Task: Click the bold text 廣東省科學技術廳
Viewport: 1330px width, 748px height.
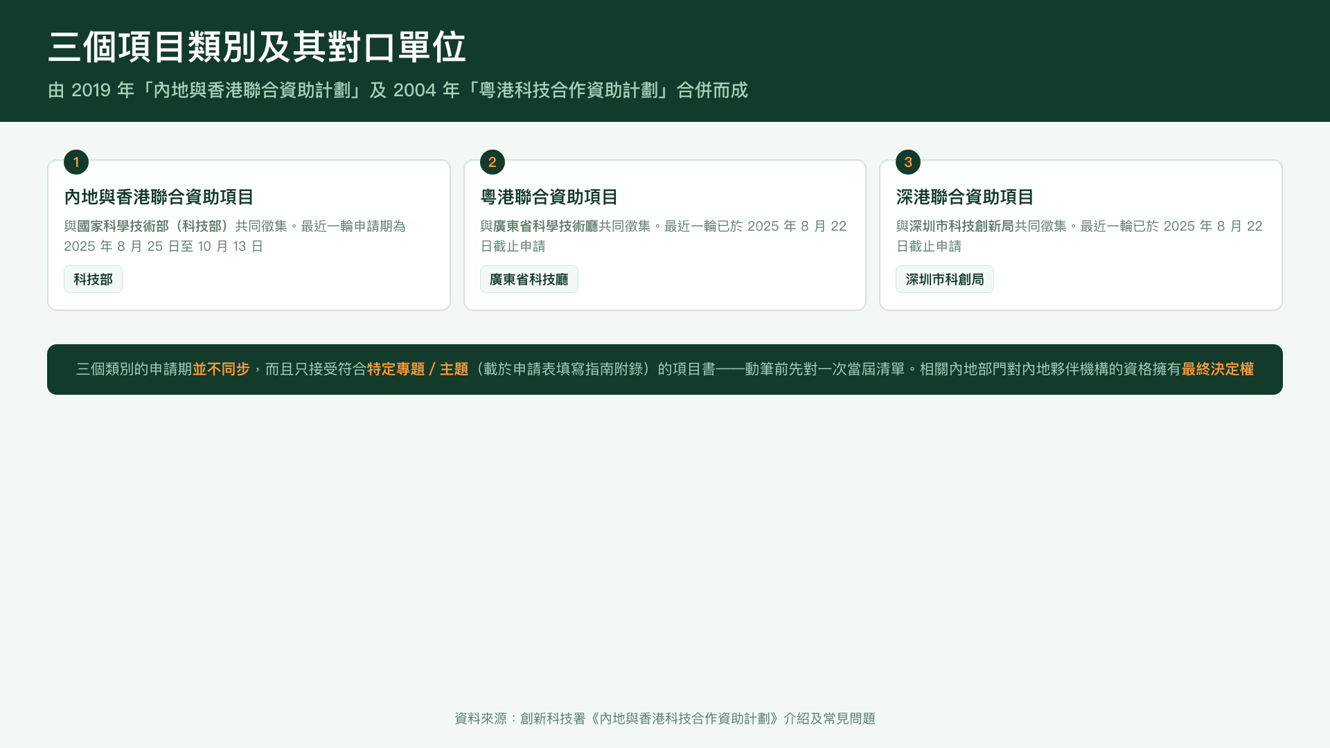Action: [546, 226]
